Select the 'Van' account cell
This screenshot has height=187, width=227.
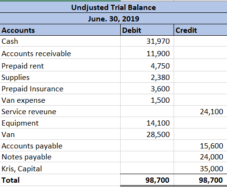(x=60, y=134)
